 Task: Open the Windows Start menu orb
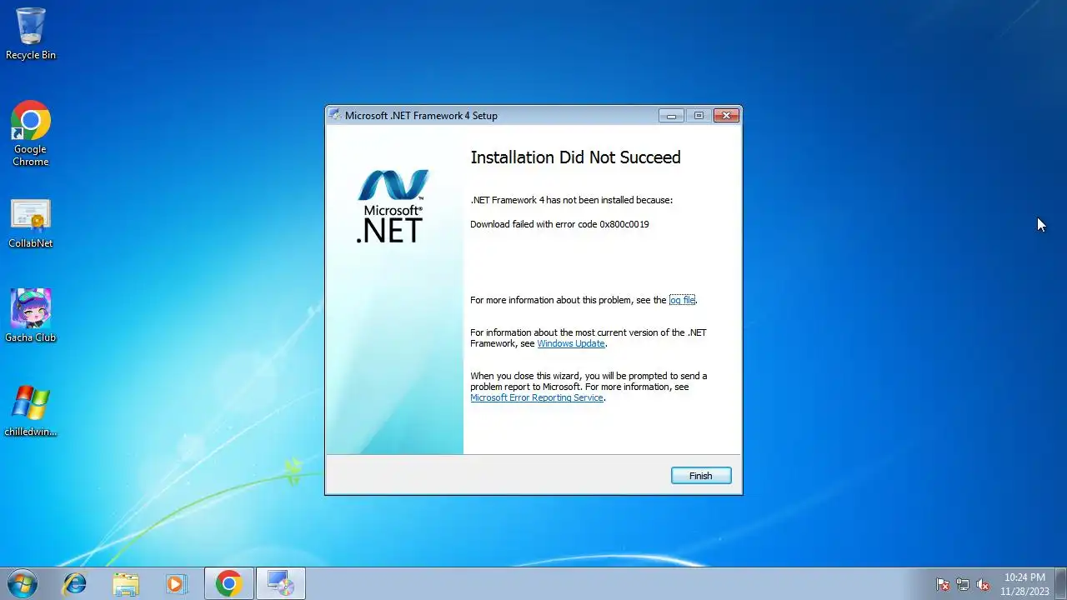point(23,583)
